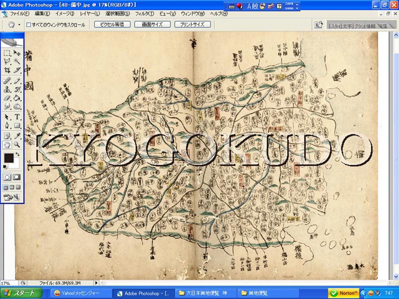
Task: Enable Full Screen mode
Action: pyautogui.click(x=18, y=187)
